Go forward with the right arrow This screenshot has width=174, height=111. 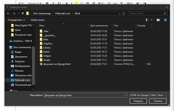(14, 13)
